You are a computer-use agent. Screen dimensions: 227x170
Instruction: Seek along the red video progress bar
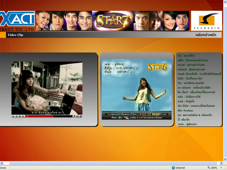coord(49,116)
